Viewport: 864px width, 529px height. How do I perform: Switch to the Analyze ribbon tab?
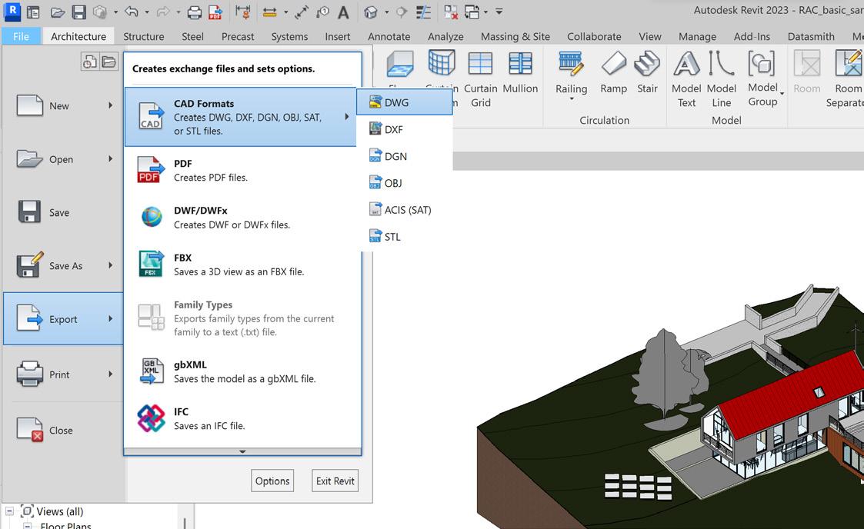point(445,36)
